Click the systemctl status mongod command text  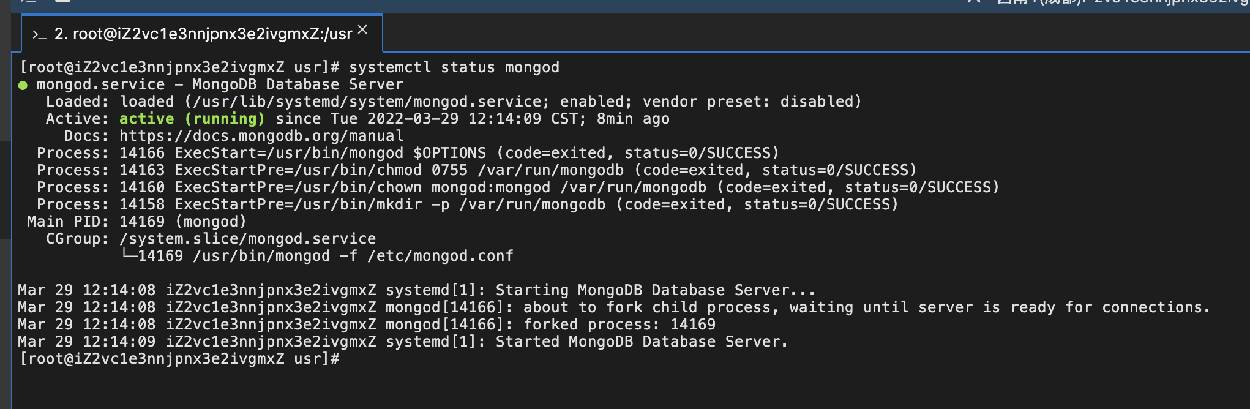tap(454, 67)
